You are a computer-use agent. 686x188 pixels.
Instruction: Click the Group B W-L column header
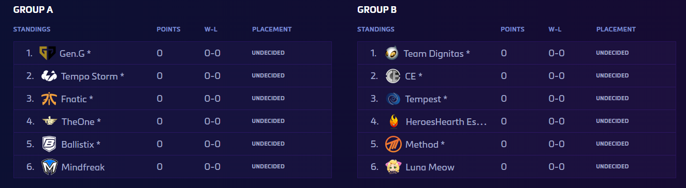pyautogui.click(x=555, y=29)
